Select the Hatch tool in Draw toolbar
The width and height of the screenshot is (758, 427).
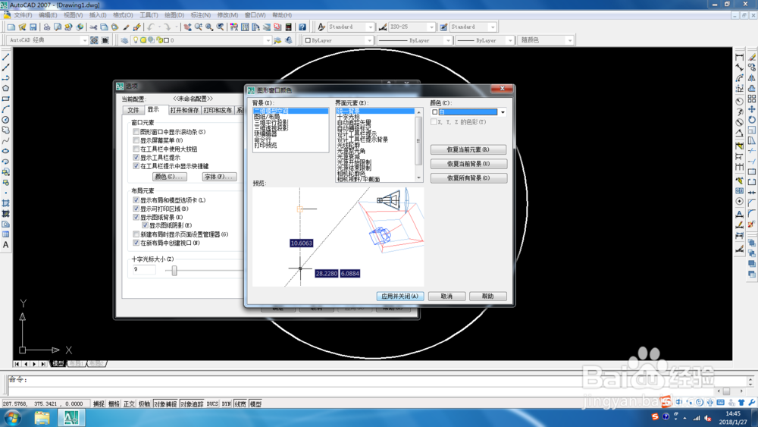pos(6,203)
